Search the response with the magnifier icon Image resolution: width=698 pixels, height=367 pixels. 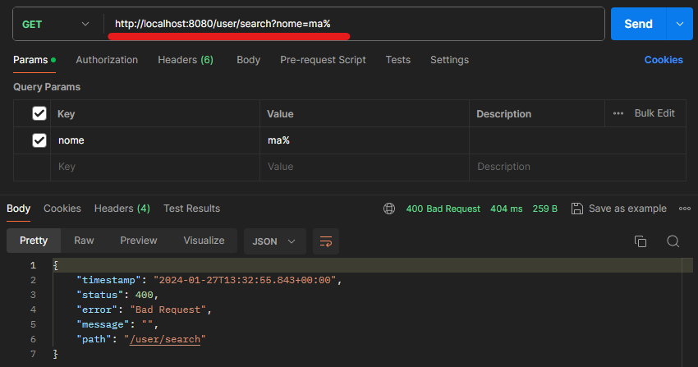(x=673, y=241)
